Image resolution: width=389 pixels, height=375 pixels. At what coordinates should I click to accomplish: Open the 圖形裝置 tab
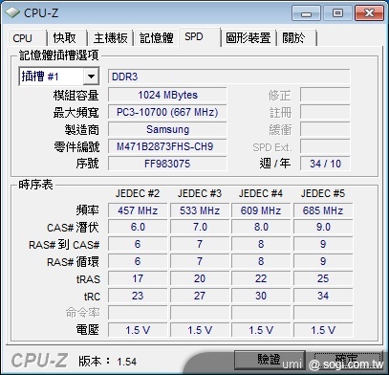coord(248,38)
